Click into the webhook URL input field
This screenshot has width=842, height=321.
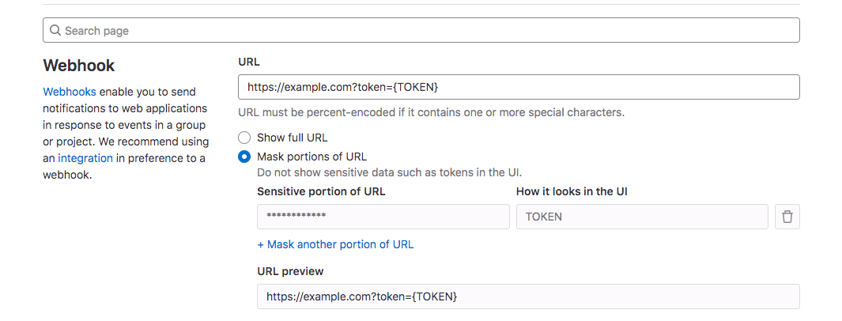(x=518, y=87)
